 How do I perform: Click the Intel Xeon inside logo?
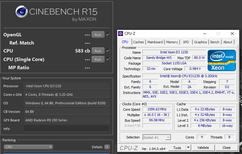(222, 60)
